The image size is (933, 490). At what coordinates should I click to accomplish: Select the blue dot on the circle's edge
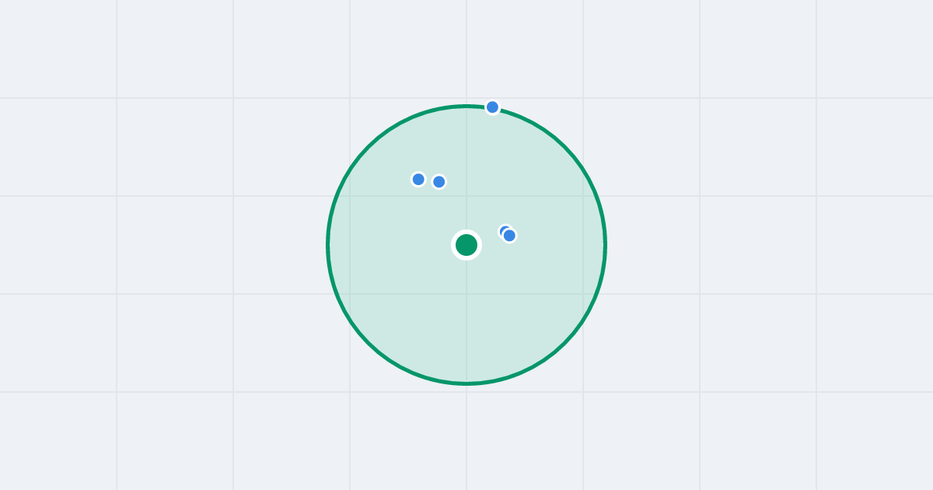[492, 107]
